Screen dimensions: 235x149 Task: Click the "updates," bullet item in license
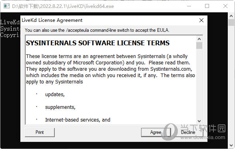(55, 95)
